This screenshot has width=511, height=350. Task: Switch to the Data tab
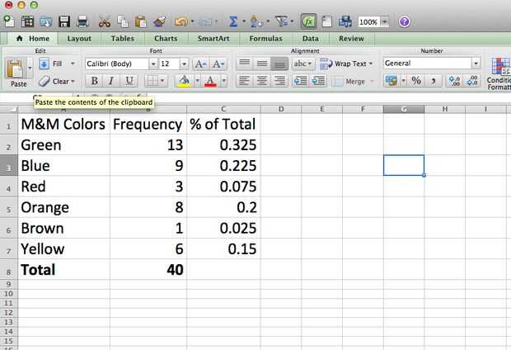point(311,39)
